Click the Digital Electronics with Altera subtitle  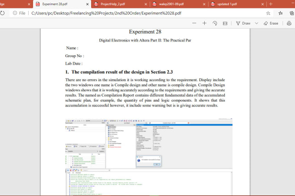[x=145, y=41]
